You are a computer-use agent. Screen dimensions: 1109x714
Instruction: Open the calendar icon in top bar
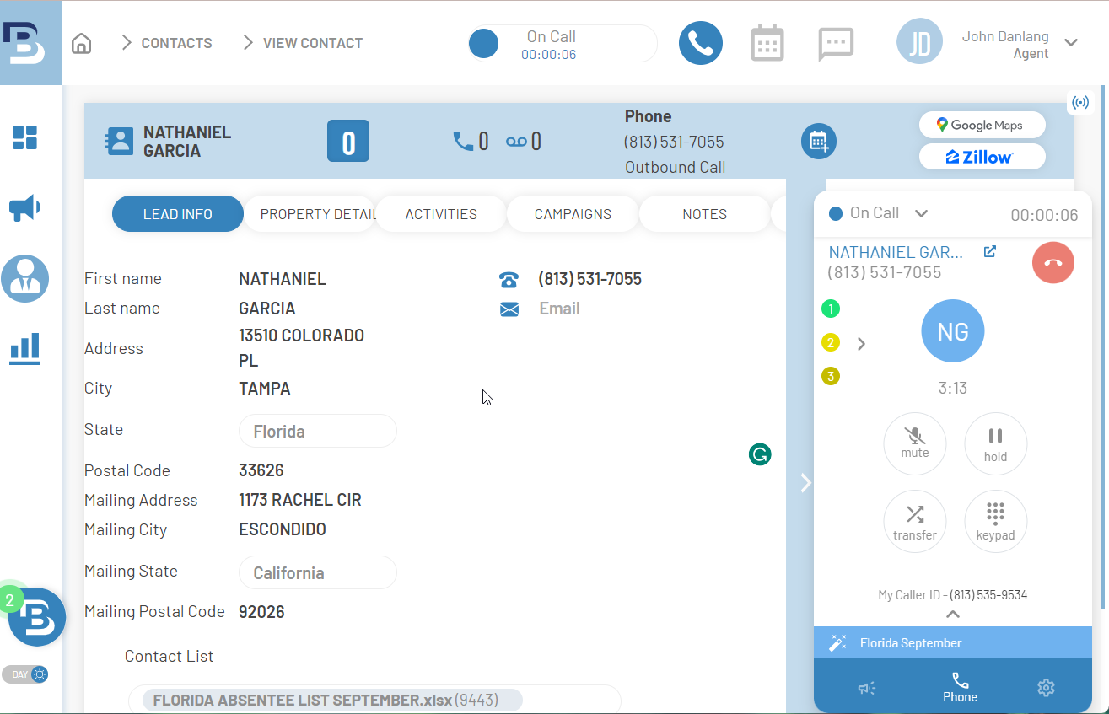pyautogui.click(x=767, y=43)
